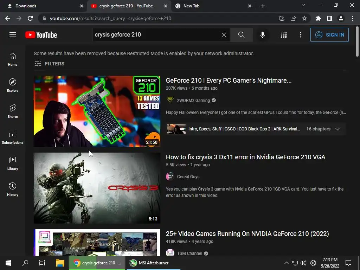Open the FILTERS panel

(x=49, y=64)
